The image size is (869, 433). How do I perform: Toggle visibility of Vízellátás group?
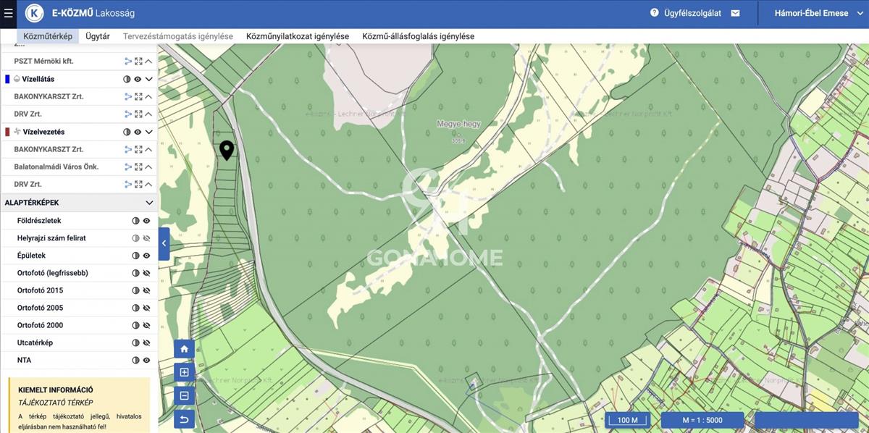pyautogui.click(x=138, y=79)
